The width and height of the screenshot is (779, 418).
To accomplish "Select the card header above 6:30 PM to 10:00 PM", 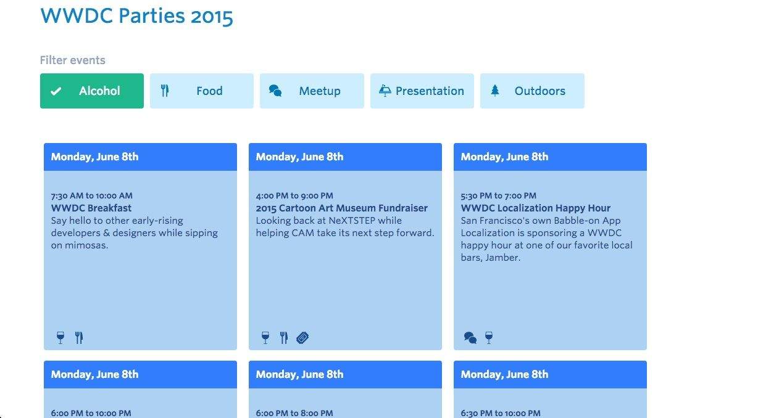I will [x=550, y=374].
